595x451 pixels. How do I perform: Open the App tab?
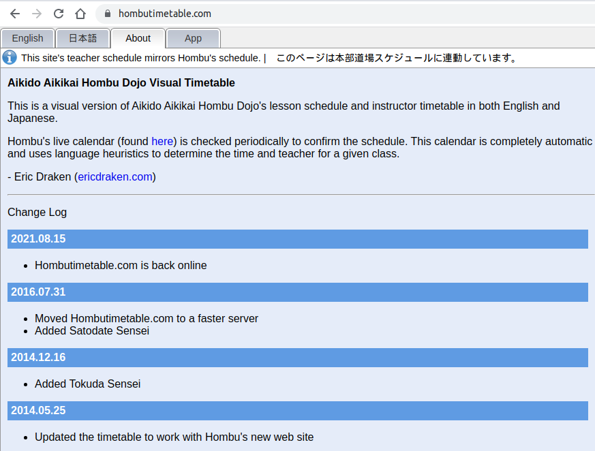point(193,38)
